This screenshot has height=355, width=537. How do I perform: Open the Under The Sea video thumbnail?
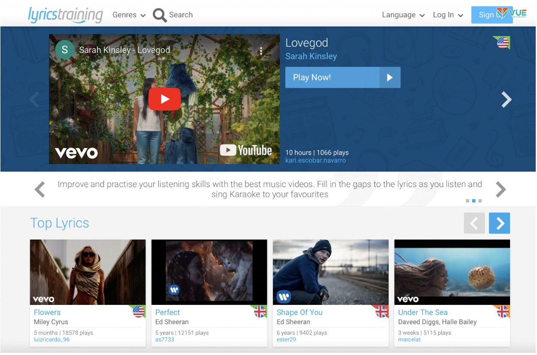tap(452, 272)
